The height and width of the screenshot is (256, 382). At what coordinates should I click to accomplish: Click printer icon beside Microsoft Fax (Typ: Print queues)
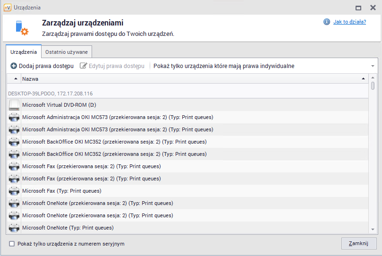point(14,191)
